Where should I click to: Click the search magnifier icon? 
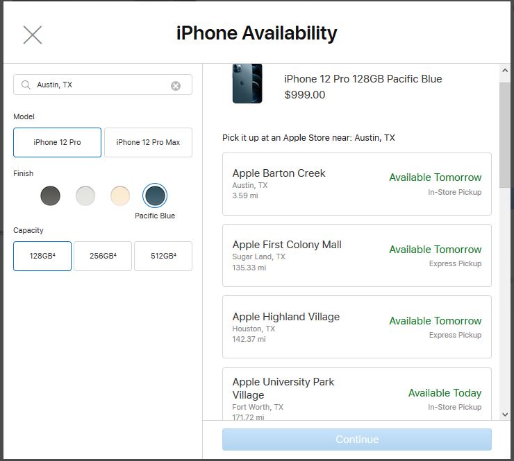[x=26, y=85]
